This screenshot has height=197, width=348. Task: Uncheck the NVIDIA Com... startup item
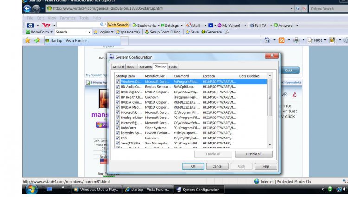[x=118, y=102]
